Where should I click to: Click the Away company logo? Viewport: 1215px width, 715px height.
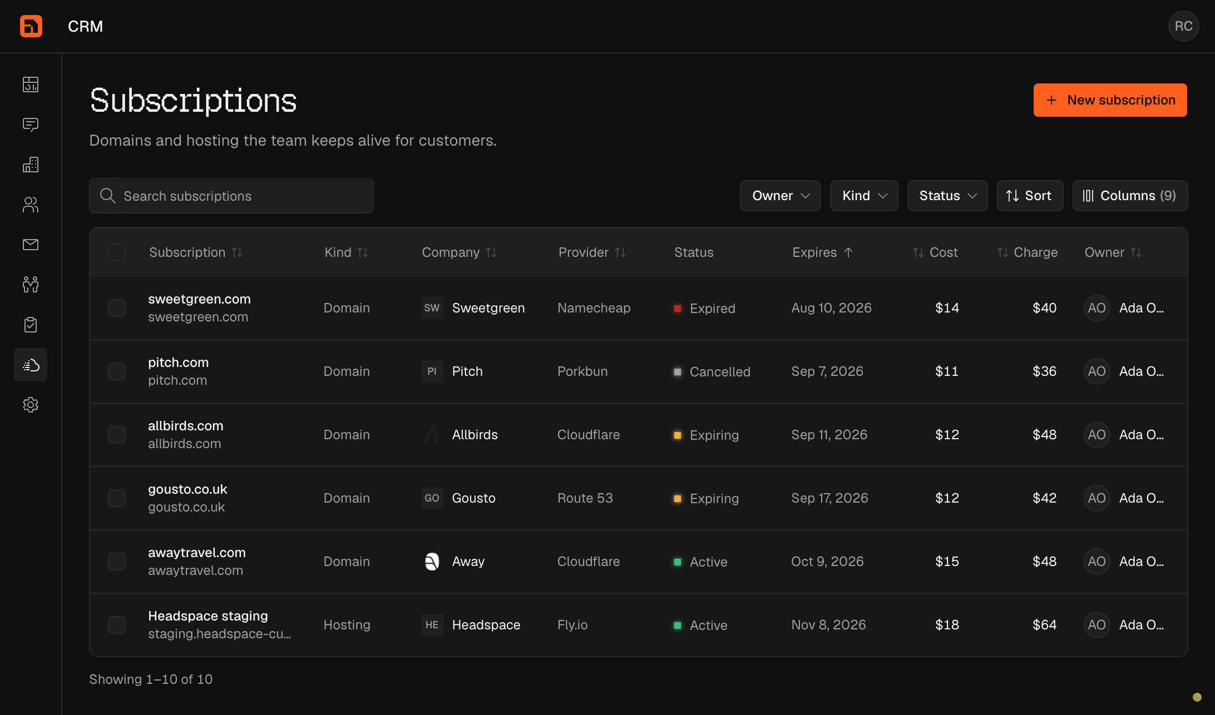click(432, 562)
